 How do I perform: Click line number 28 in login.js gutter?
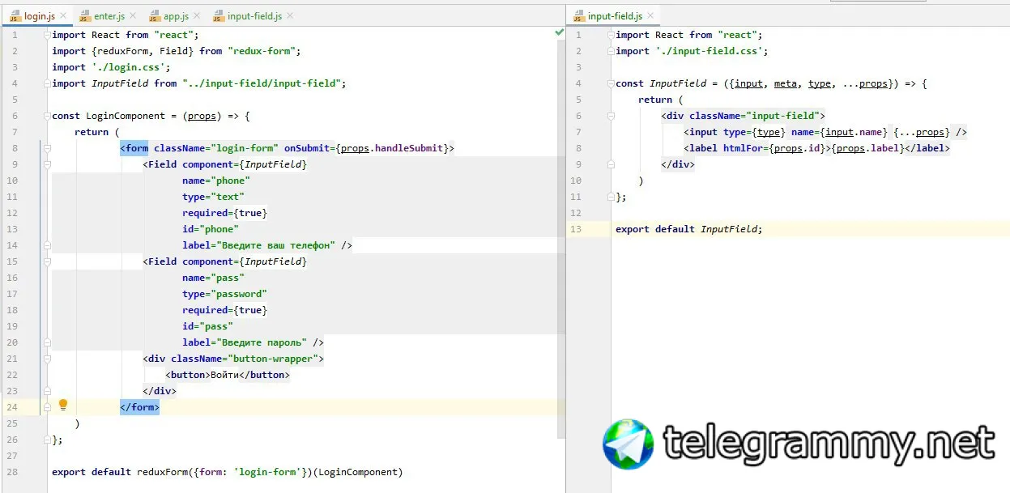coord(12,472)
